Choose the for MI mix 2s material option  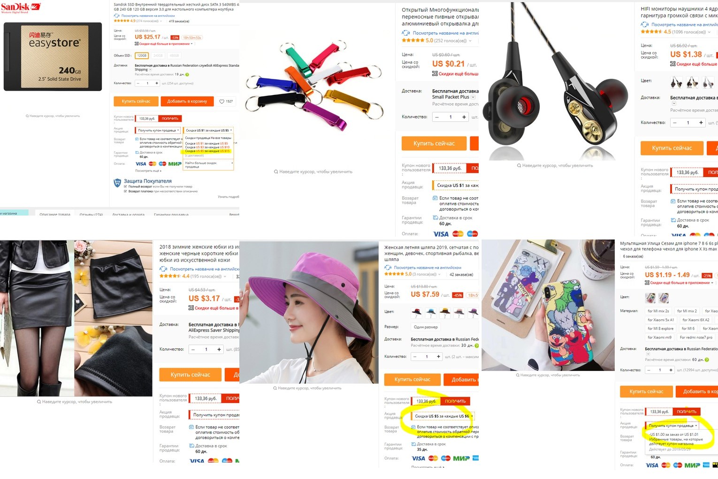(658, 311)
